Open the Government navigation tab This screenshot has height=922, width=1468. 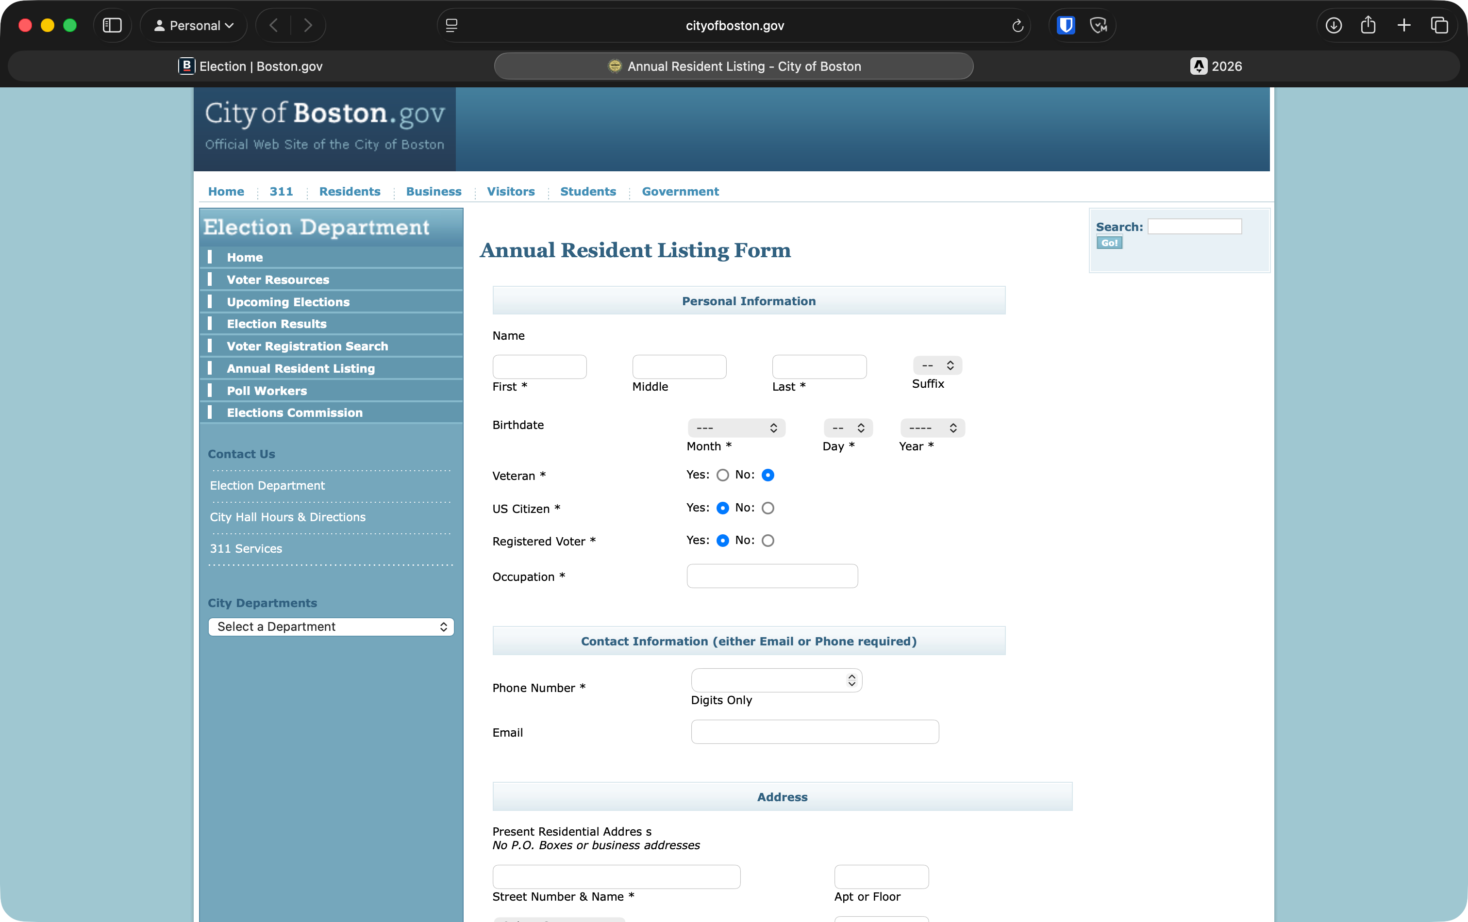coord(680,191)
